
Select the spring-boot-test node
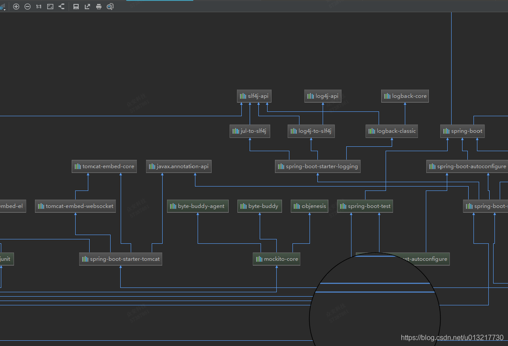[x=365, y=206]
